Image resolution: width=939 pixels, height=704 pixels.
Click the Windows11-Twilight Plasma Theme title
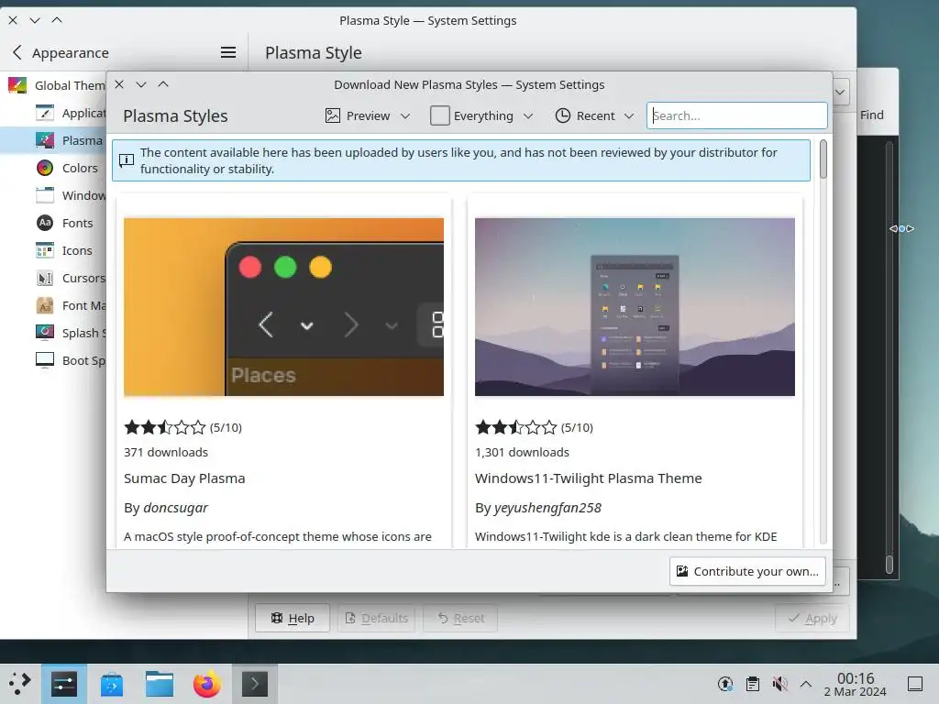point(588,478)
